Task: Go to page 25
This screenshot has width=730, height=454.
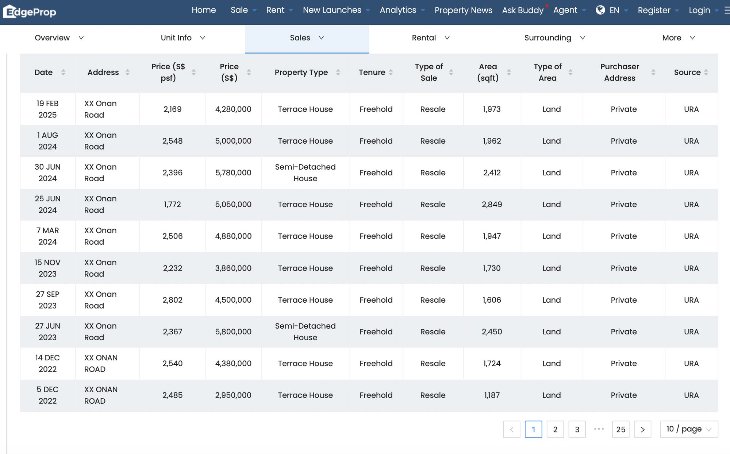Action: (620, 429)
